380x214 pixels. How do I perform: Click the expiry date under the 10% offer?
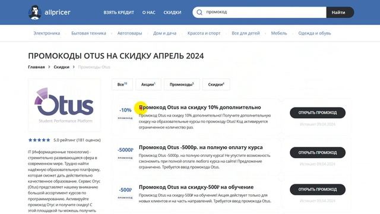pyautogui.click(x=318, y=124)
